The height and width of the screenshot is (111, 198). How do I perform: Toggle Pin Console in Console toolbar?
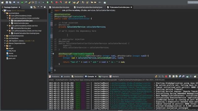pos(187,76)
